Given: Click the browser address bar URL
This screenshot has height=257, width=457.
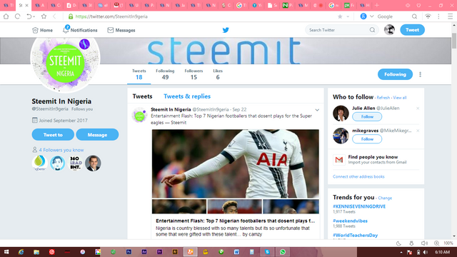Looking at the screenshot, I should [x=111, y=16].
